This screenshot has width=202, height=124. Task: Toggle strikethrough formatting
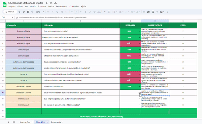pos(94,12)
